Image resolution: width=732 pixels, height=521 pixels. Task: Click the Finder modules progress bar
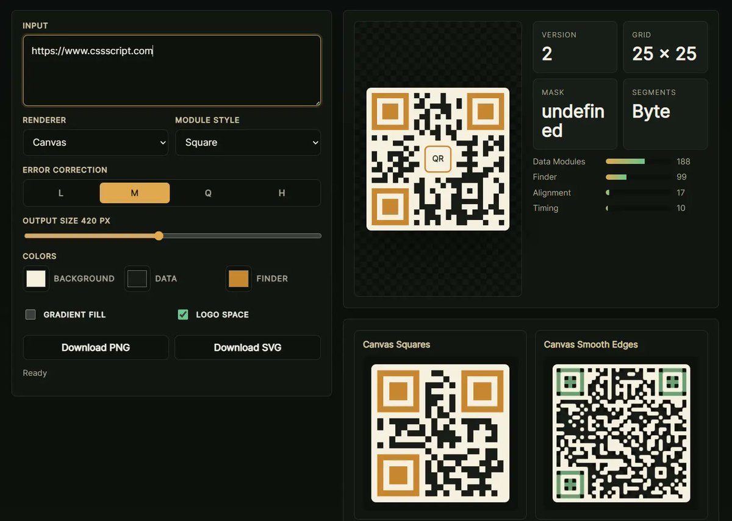click(x=638, y=177)
